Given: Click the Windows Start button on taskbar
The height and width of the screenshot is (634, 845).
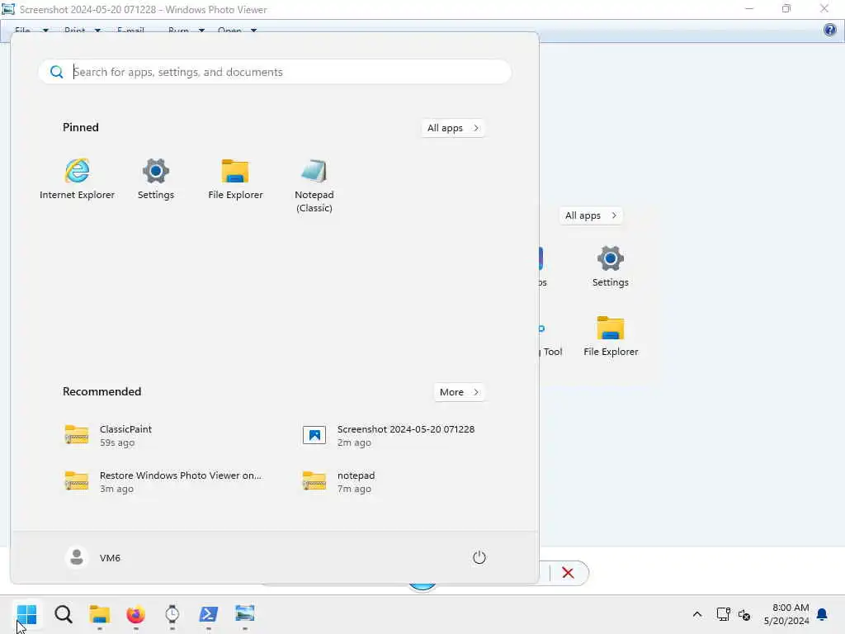Looking at the screenshot, I should pyautogui.click(x=26, y=614).
